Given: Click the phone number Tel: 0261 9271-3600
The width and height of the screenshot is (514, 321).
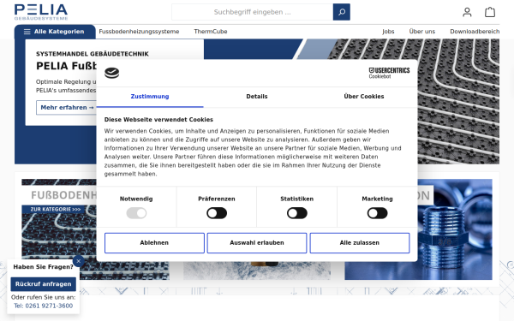Looking at the screenshot, I should pos(44,306).
